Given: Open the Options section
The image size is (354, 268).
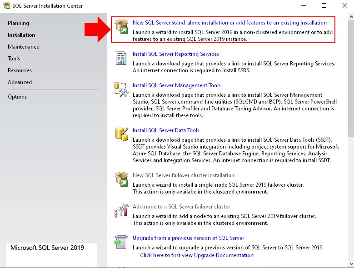Looking at the screenshot, I should [17, 97].
